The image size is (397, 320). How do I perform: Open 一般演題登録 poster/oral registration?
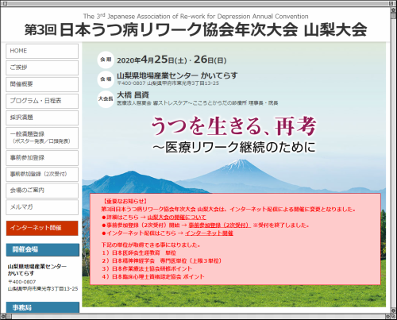click(x=42, y=138)
